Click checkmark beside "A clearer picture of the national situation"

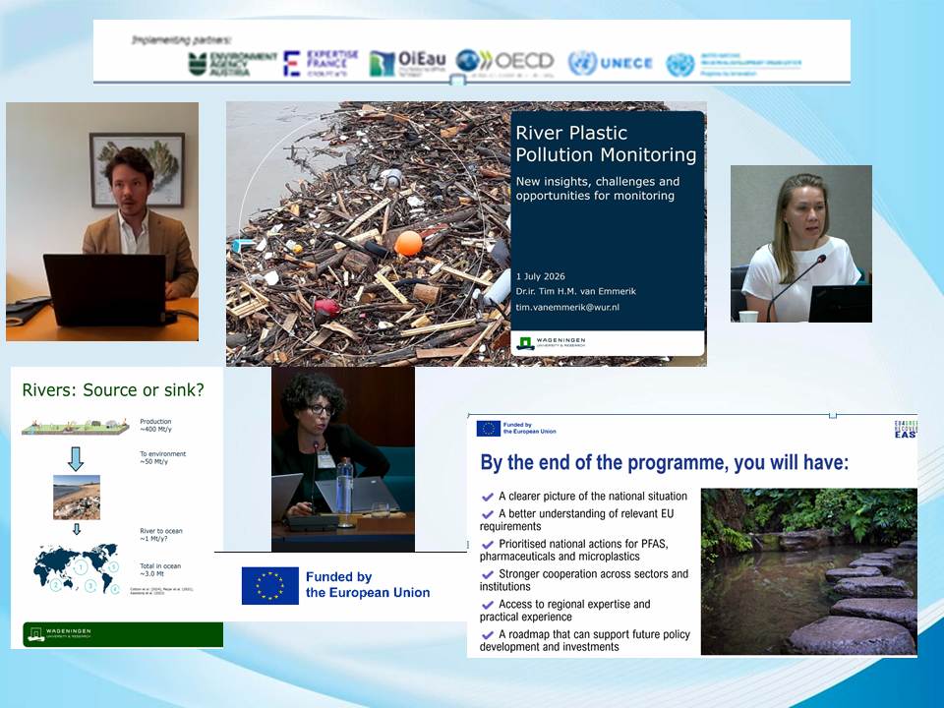point(487,497)
